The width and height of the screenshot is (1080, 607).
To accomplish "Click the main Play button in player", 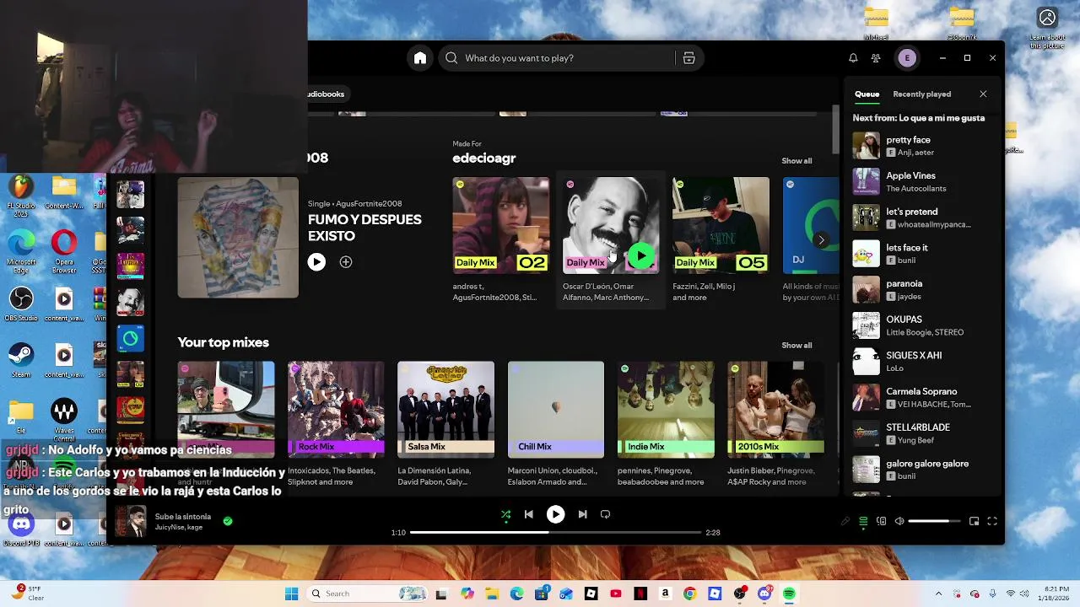I will pos(555,514).
